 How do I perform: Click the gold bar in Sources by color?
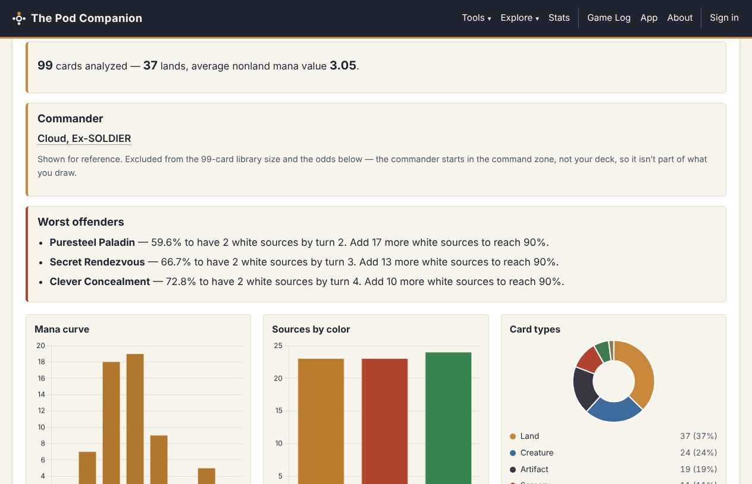point(321,421)
